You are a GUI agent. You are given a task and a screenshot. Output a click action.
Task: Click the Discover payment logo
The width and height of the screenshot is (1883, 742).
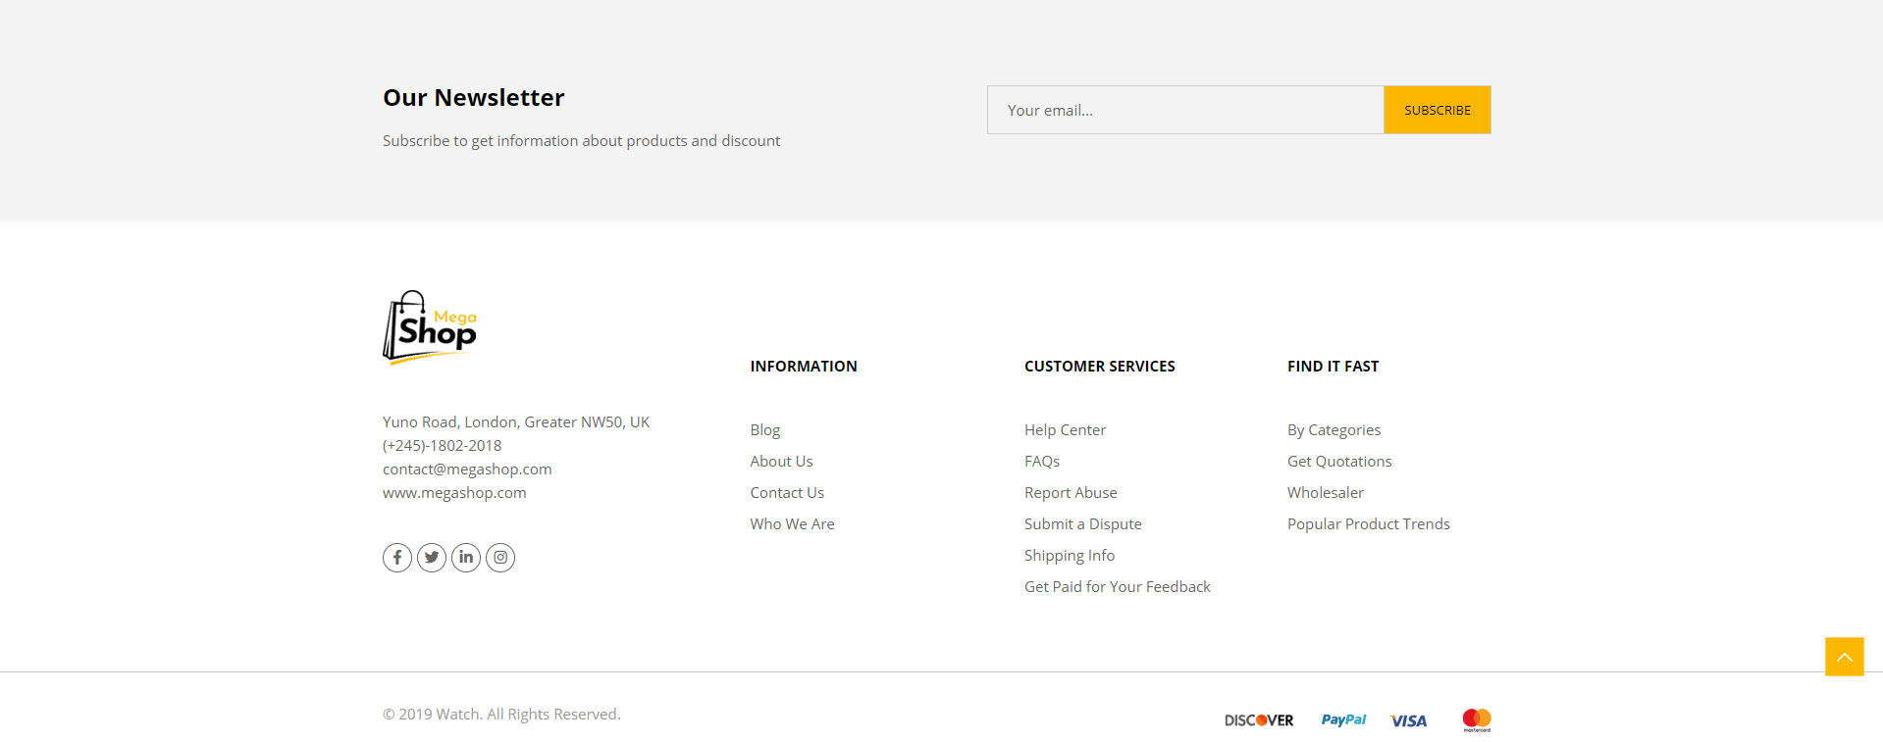coord(1259,720)
